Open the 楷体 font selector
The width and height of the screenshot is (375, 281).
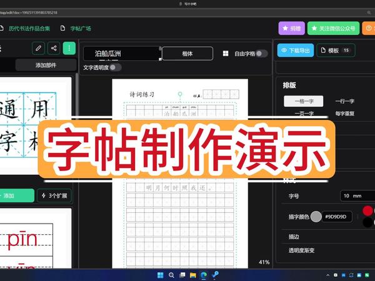click(187, 54)
